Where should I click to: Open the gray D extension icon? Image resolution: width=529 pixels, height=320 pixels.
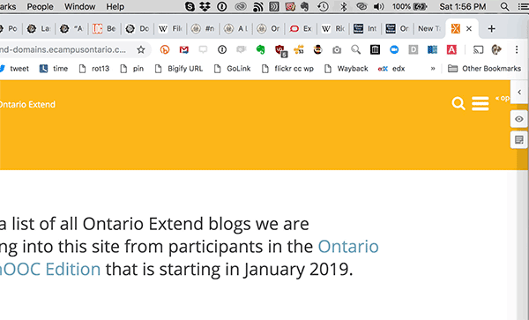coord(414,50)
